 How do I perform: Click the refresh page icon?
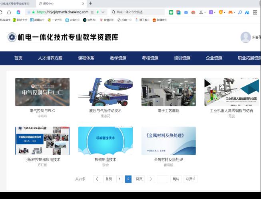[9, 12]
